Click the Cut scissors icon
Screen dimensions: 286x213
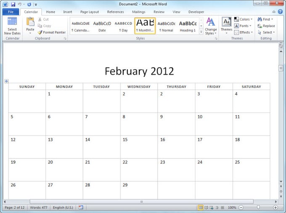pos(40,19)
